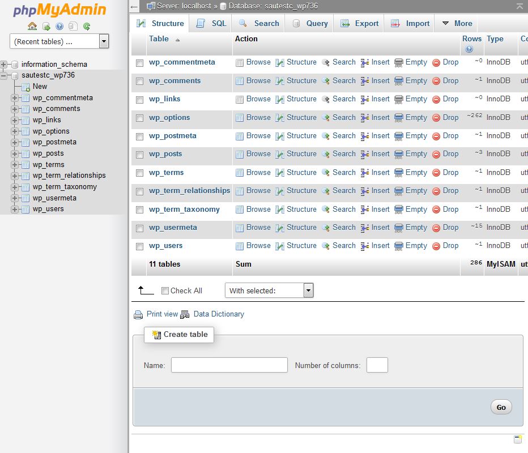The image size is (528, 453).
Task: Open the Query tab
Action: pyautogui.click(x=310, y=23)
